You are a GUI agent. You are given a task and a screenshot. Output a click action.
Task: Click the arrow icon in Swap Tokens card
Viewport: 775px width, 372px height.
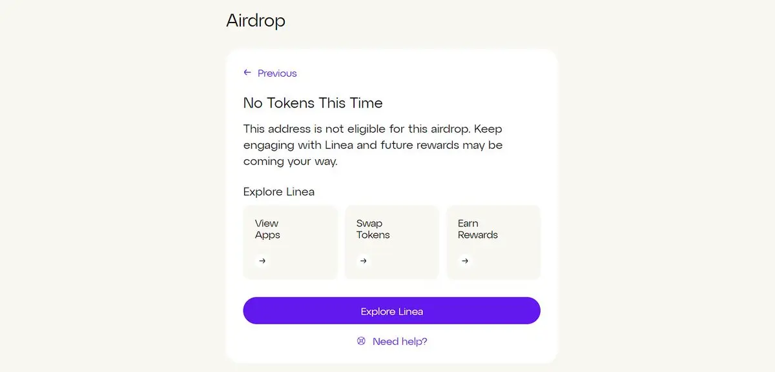(x=364, y=261)
